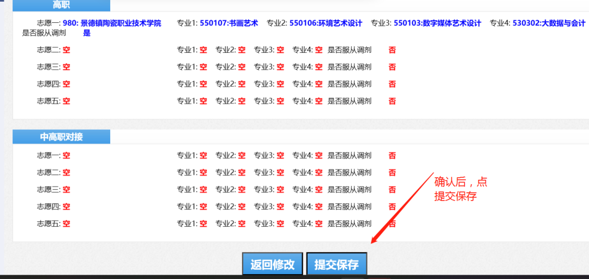Click empty 志愿三 value in 高职 section

click(x=67, y=67)
